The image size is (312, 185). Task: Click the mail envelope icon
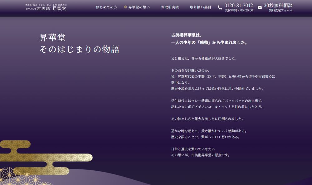(260, 7)
